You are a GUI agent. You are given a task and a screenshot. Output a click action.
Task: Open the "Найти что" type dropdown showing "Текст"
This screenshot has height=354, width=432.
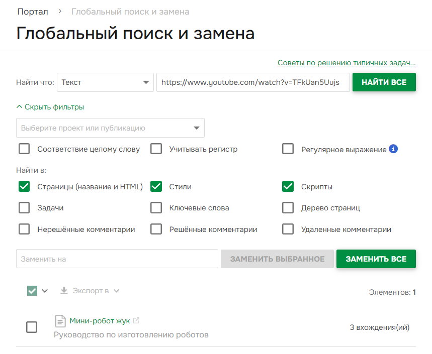pyautogui.click(x=105, y=82)
